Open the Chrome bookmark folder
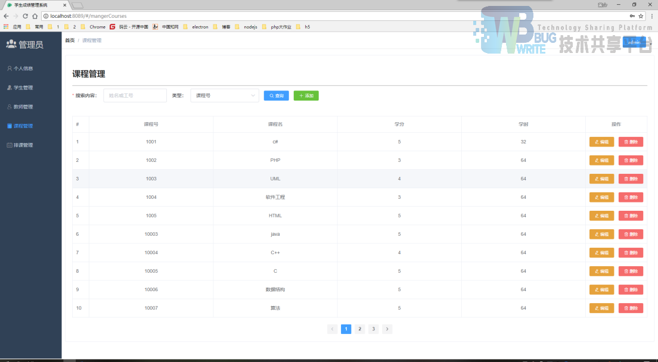This screenshot has width=658, height=362. click(93, 26)
